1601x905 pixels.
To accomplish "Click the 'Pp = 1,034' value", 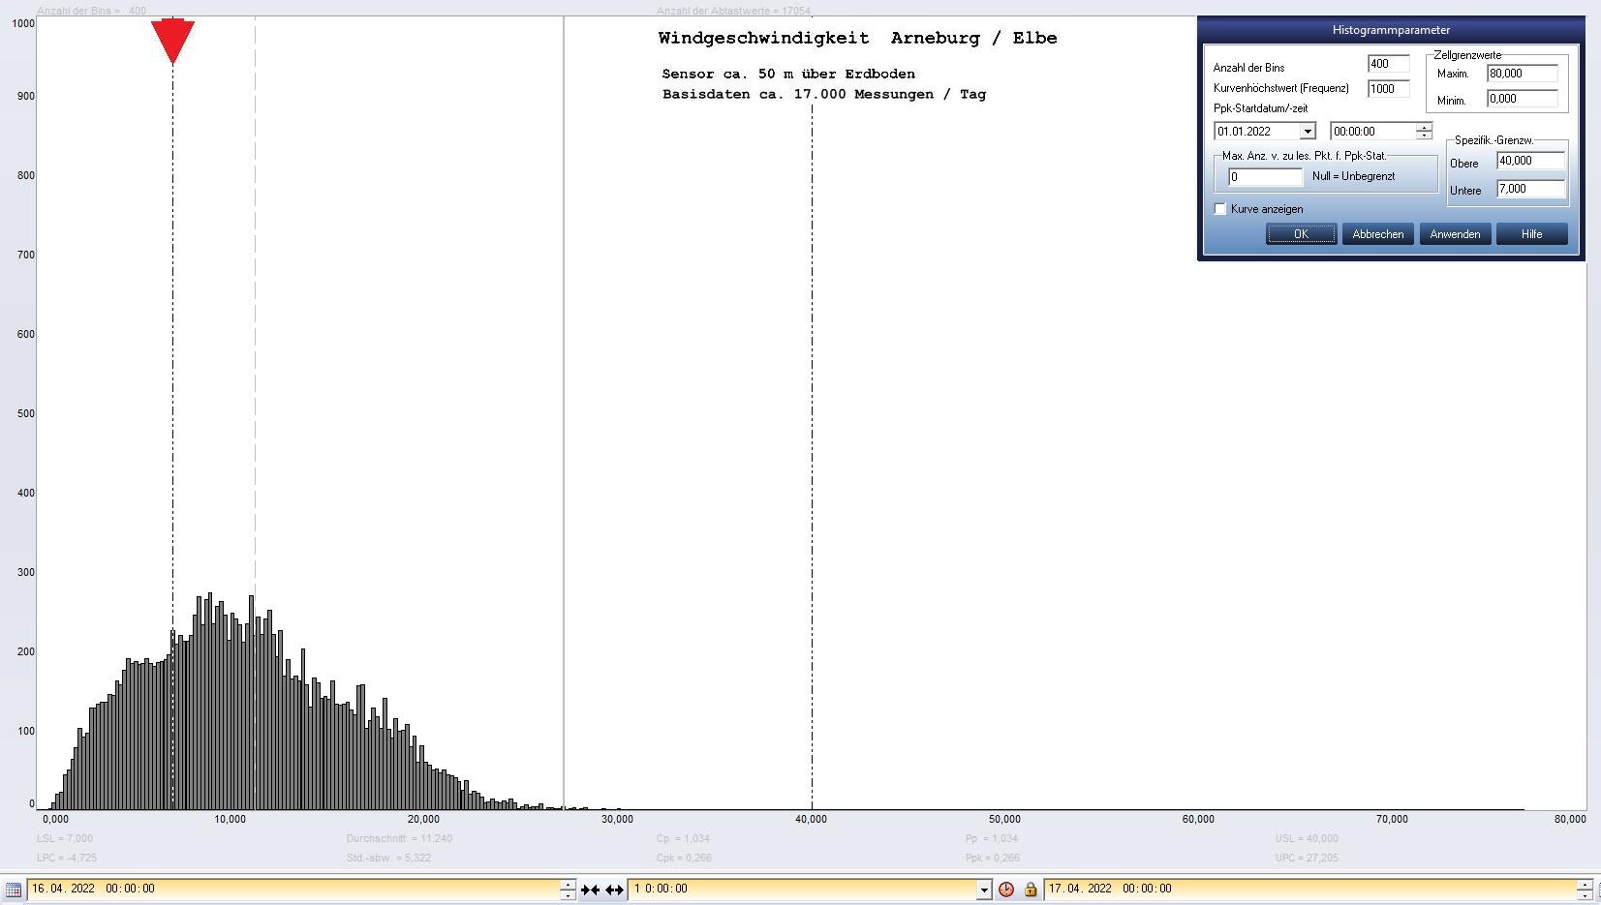I will [x=992, y=838].
